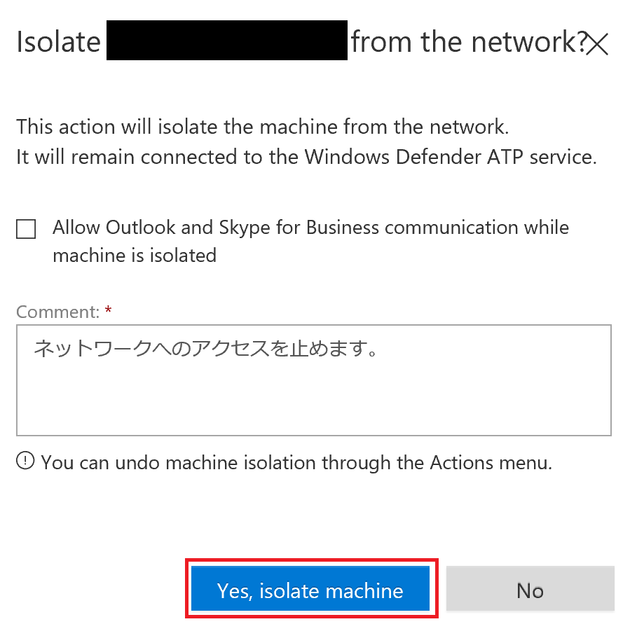Decline isolation by choosing No
Image resolution: width=637 pixels, height=624 pixels.
tap(530, 588)
